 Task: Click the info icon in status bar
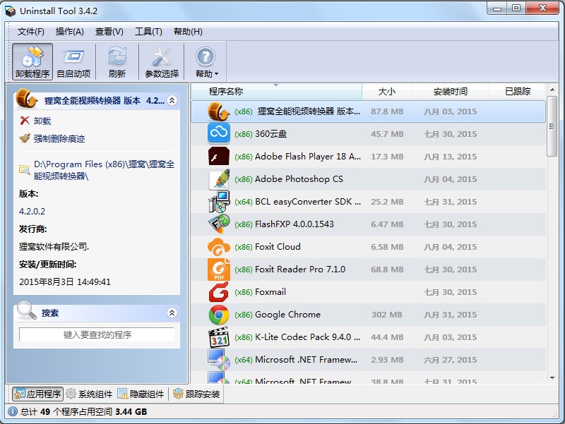(12, 411)
